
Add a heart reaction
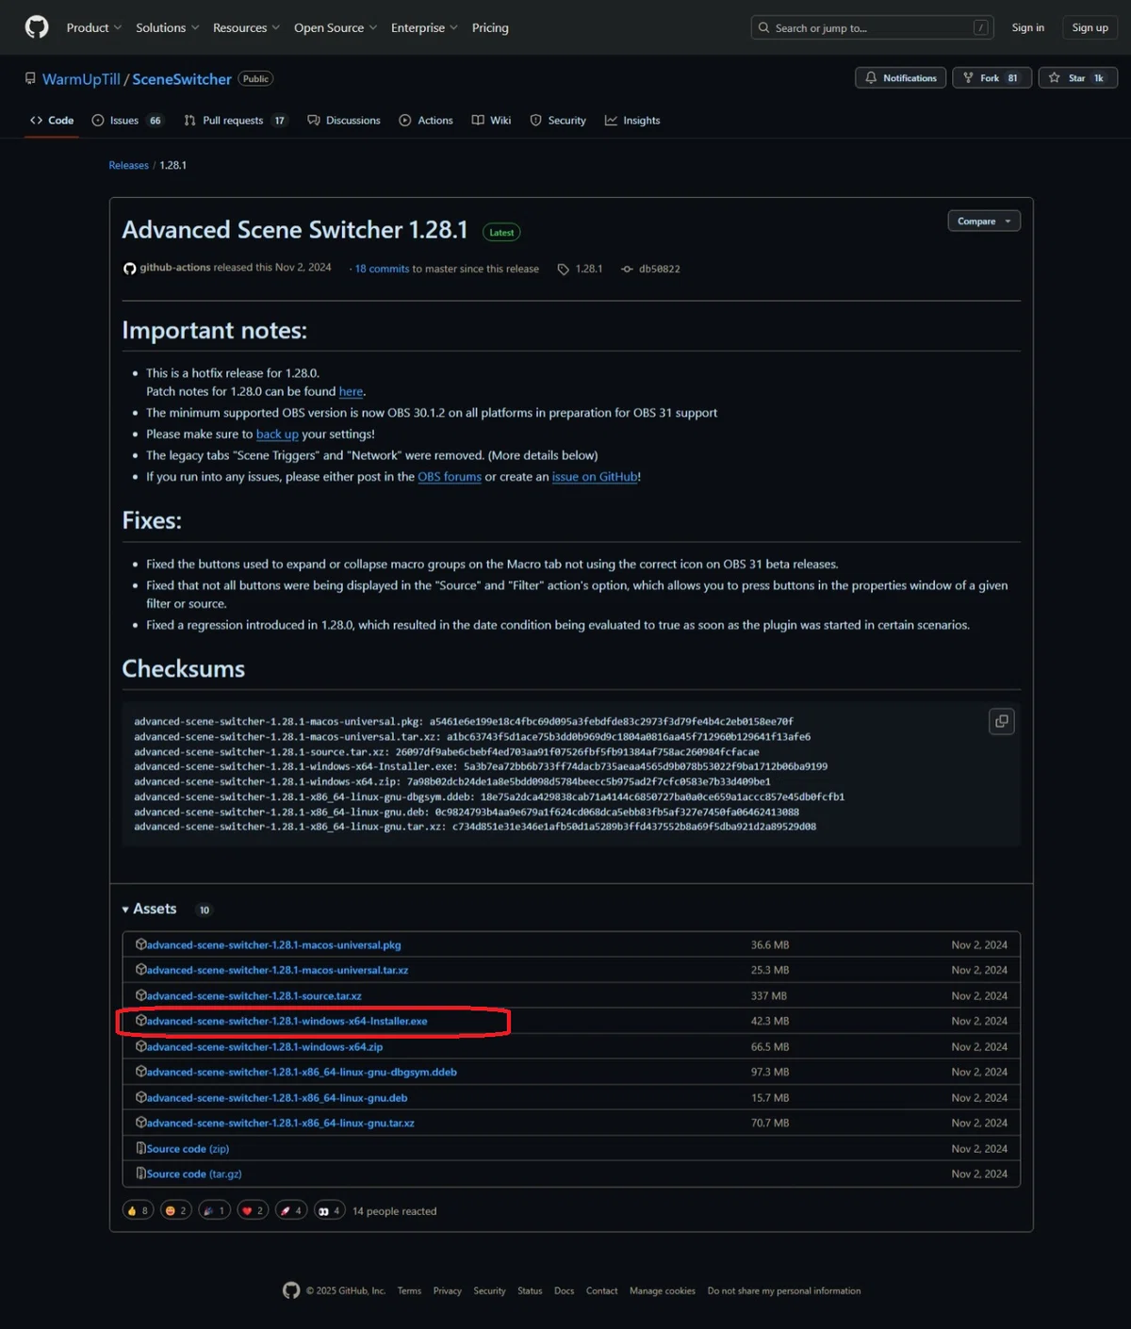click(x=253, y=1211)
